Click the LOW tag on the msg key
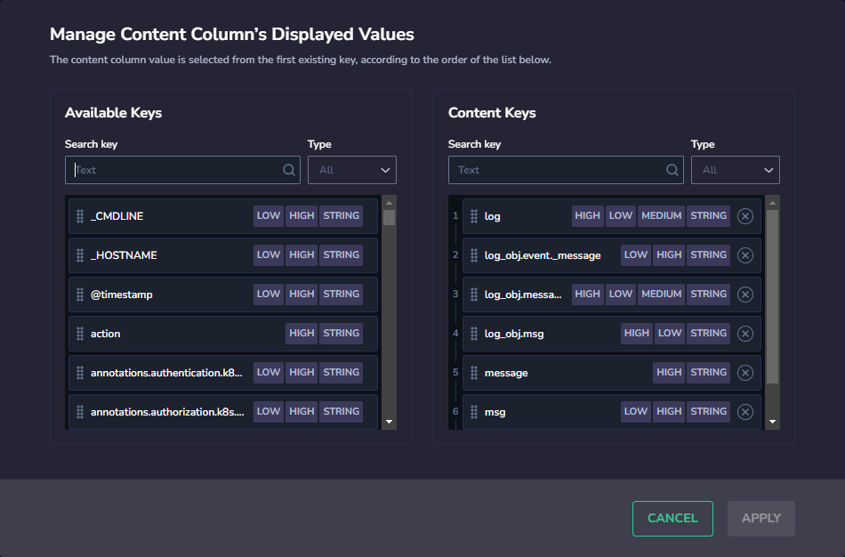This screenshot has width=845, height=557. click(636, 411)
